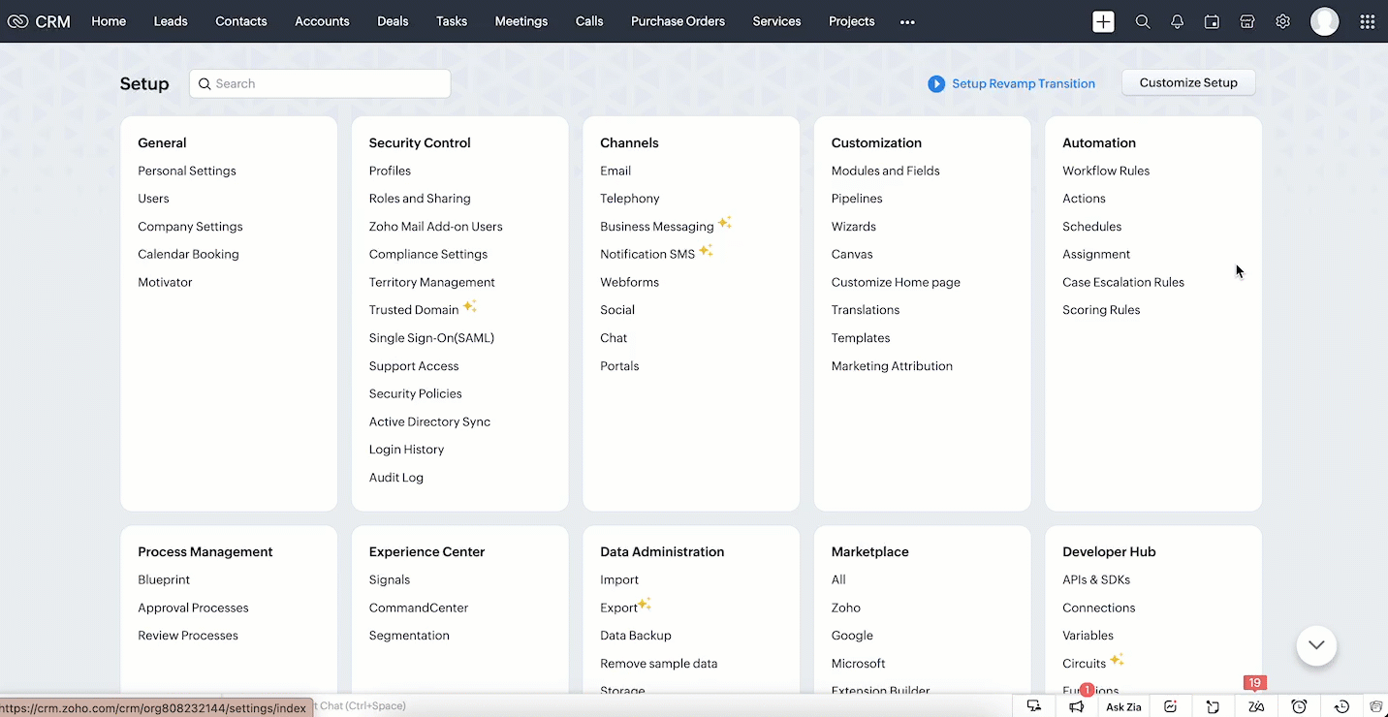Open the recent items history clock icon

click(x=1341, y=706)
